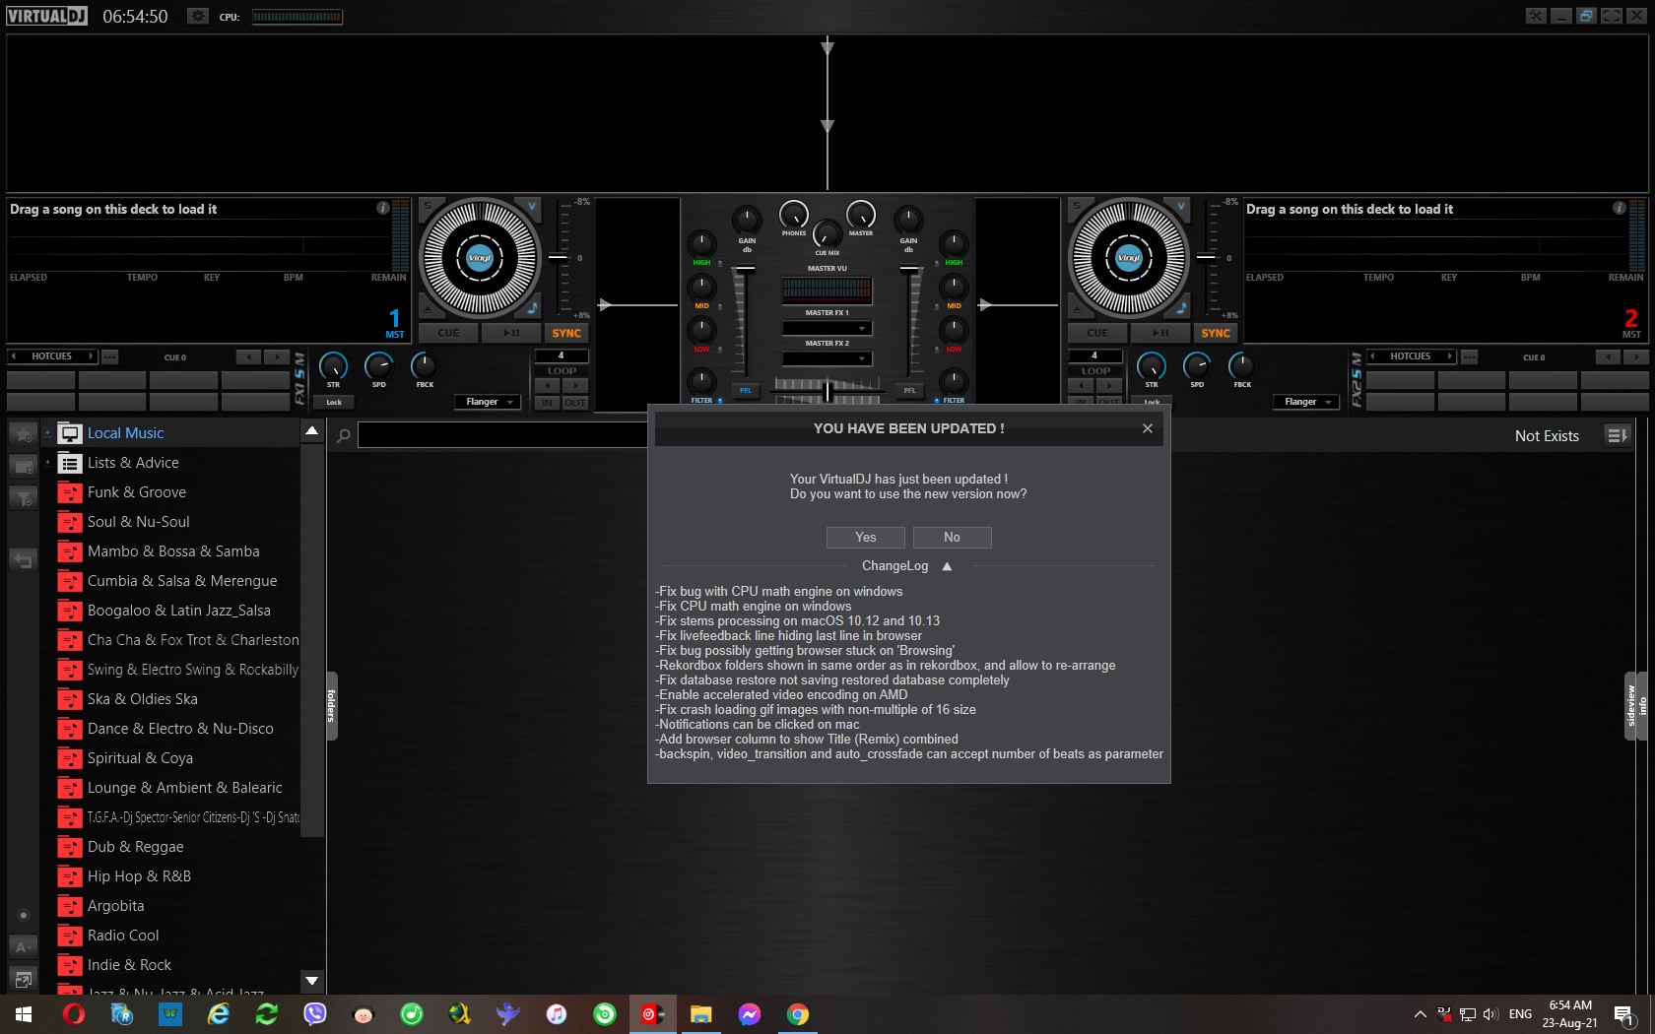Click No in the update dialog
The height and width of the screenshot is (1034, 1655).
952,537
